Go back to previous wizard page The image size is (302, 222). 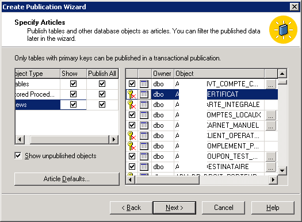coord(131,208)
